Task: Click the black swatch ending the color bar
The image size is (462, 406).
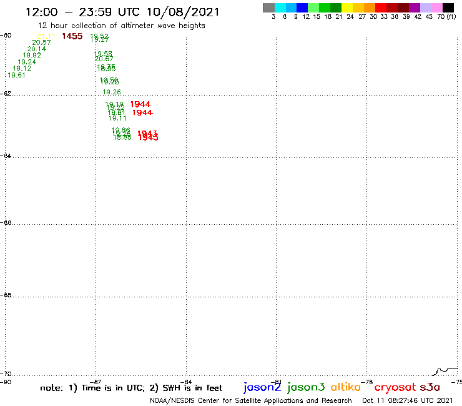Action: point(448,7)
